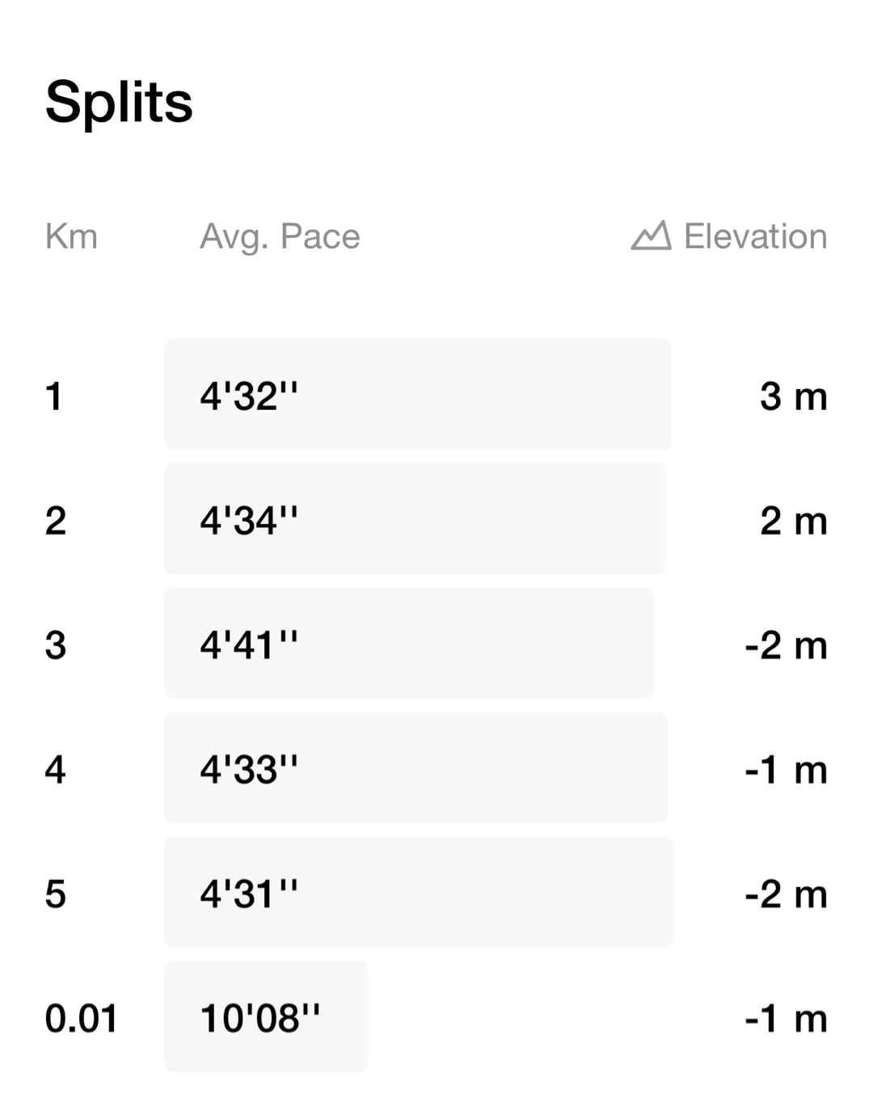Tap kilometer 4 row number
Screen dimensions: 873x1108
tap(55, 770)
